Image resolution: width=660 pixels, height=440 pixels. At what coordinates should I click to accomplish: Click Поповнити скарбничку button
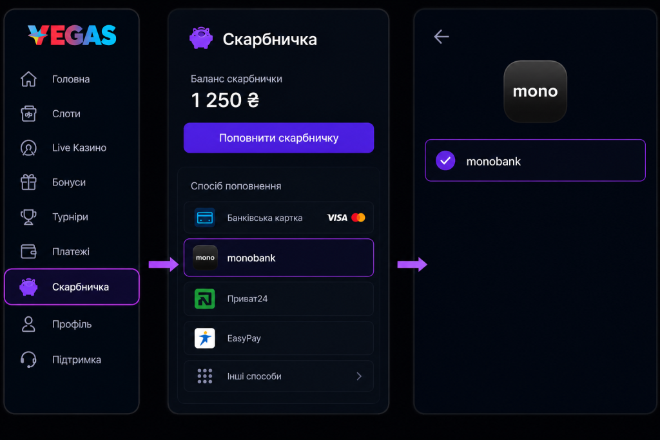pyautogui.click(x=278, y=138)
